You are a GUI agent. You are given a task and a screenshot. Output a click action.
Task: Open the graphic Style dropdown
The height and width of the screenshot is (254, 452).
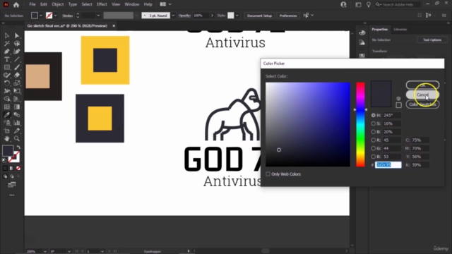[237, 16]
